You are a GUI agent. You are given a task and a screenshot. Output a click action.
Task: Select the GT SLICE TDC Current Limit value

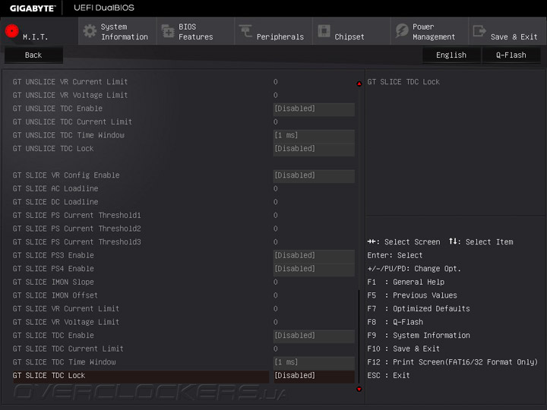point(275,349)
